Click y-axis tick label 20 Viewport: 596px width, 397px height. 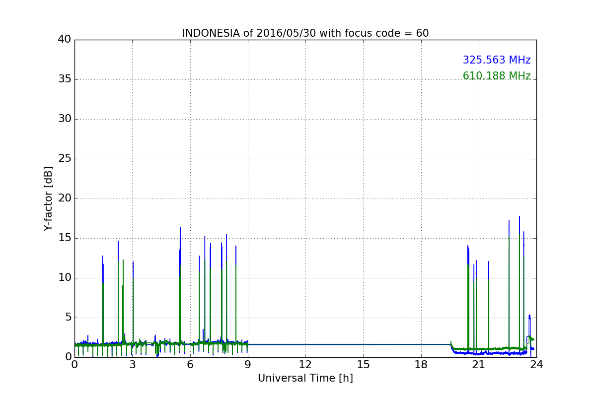pos(65,198)
